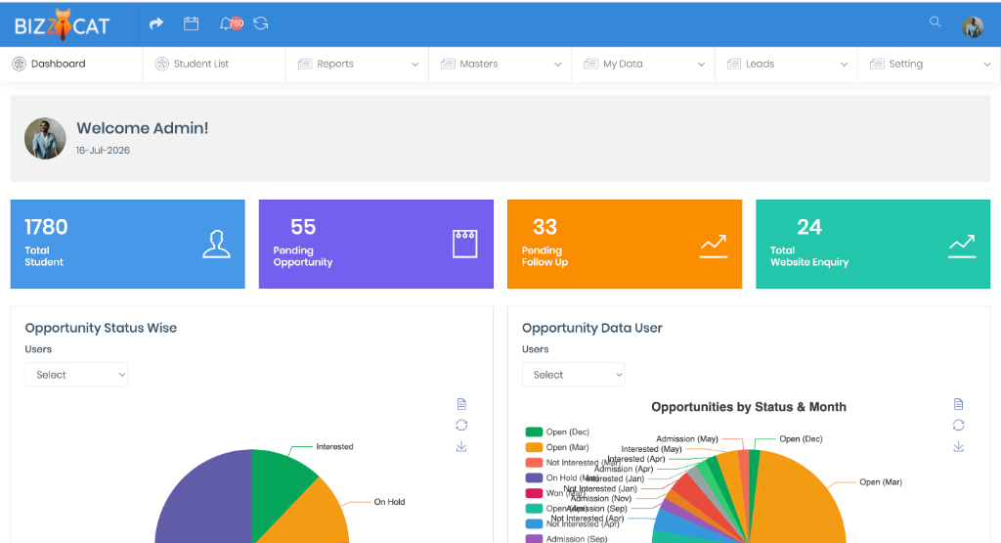This screenshot has height=543, width=1001.
Task: Open Users Select dropdown in Opportunity Data User
Action: click(x=573, y=375)
